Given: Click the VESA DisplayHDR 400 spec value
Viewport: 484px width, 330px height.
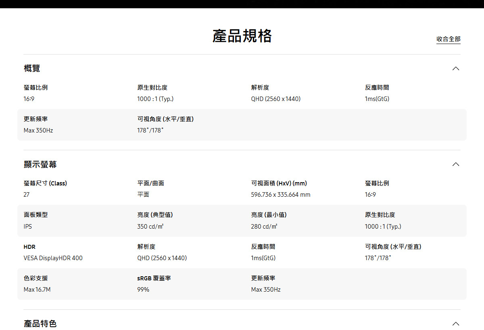Looking at the screenshot, I should (53, 258).
